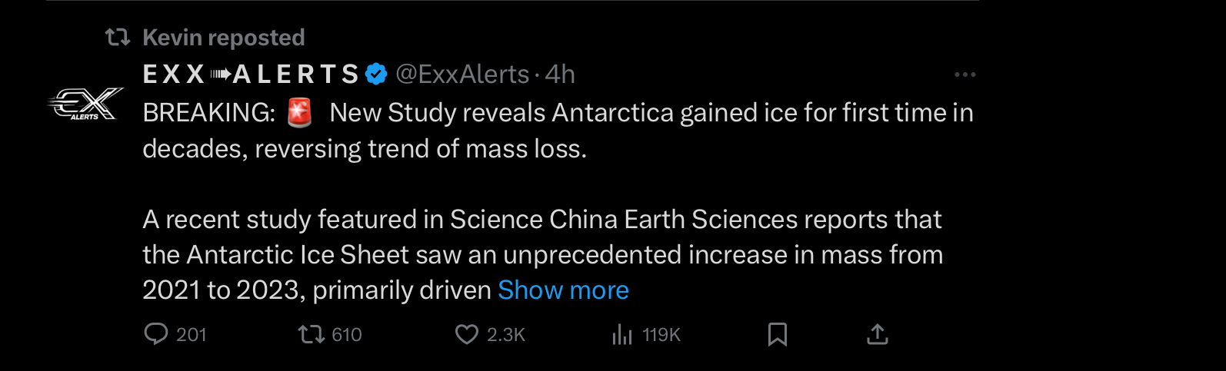Repost this tweet using the arrows icon
Viewport: 1226px width, 371px height.
coord(311,334)
